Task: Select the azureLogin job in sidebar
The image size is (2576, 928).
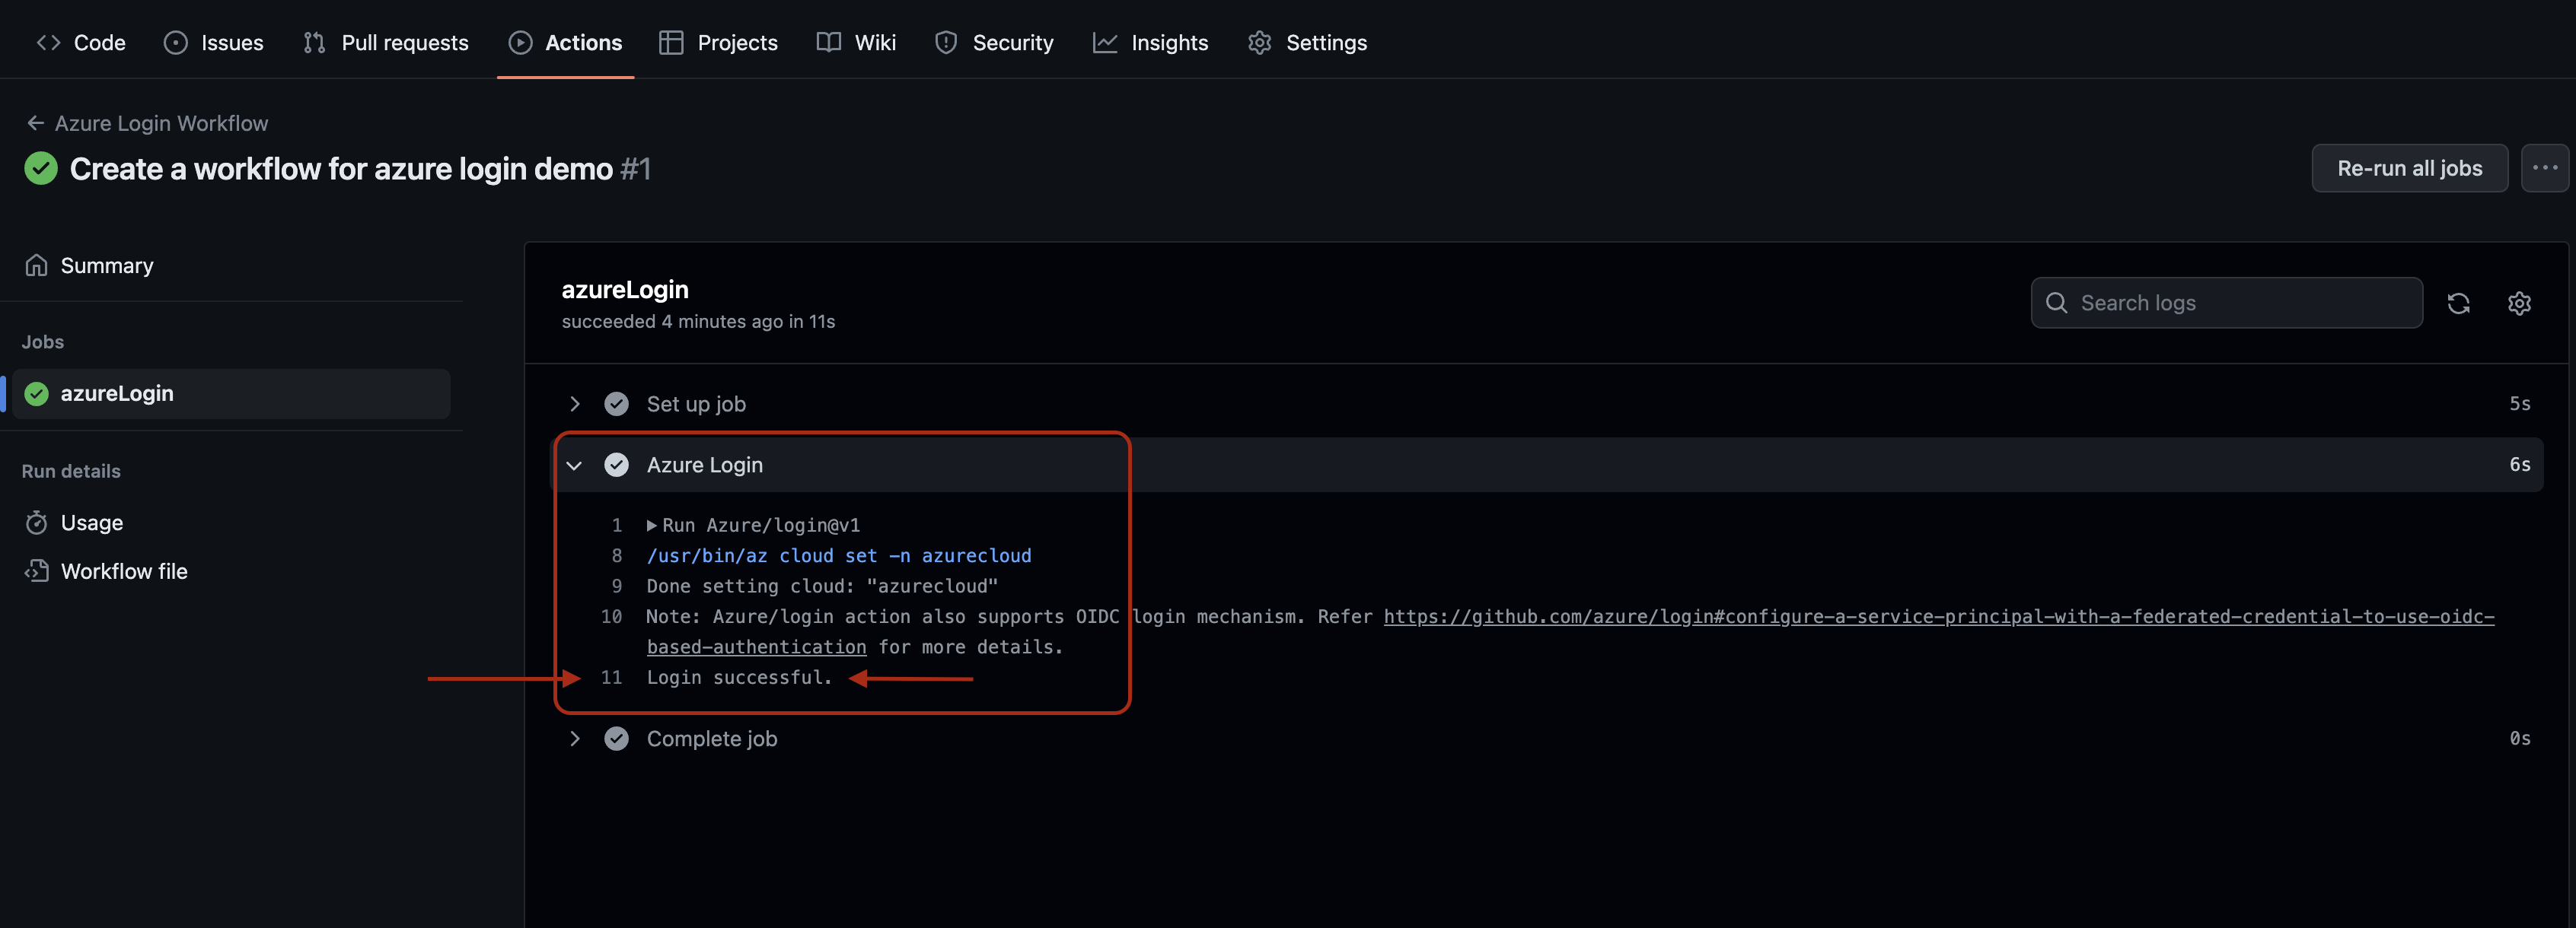Action: click(x=231, y=393)
